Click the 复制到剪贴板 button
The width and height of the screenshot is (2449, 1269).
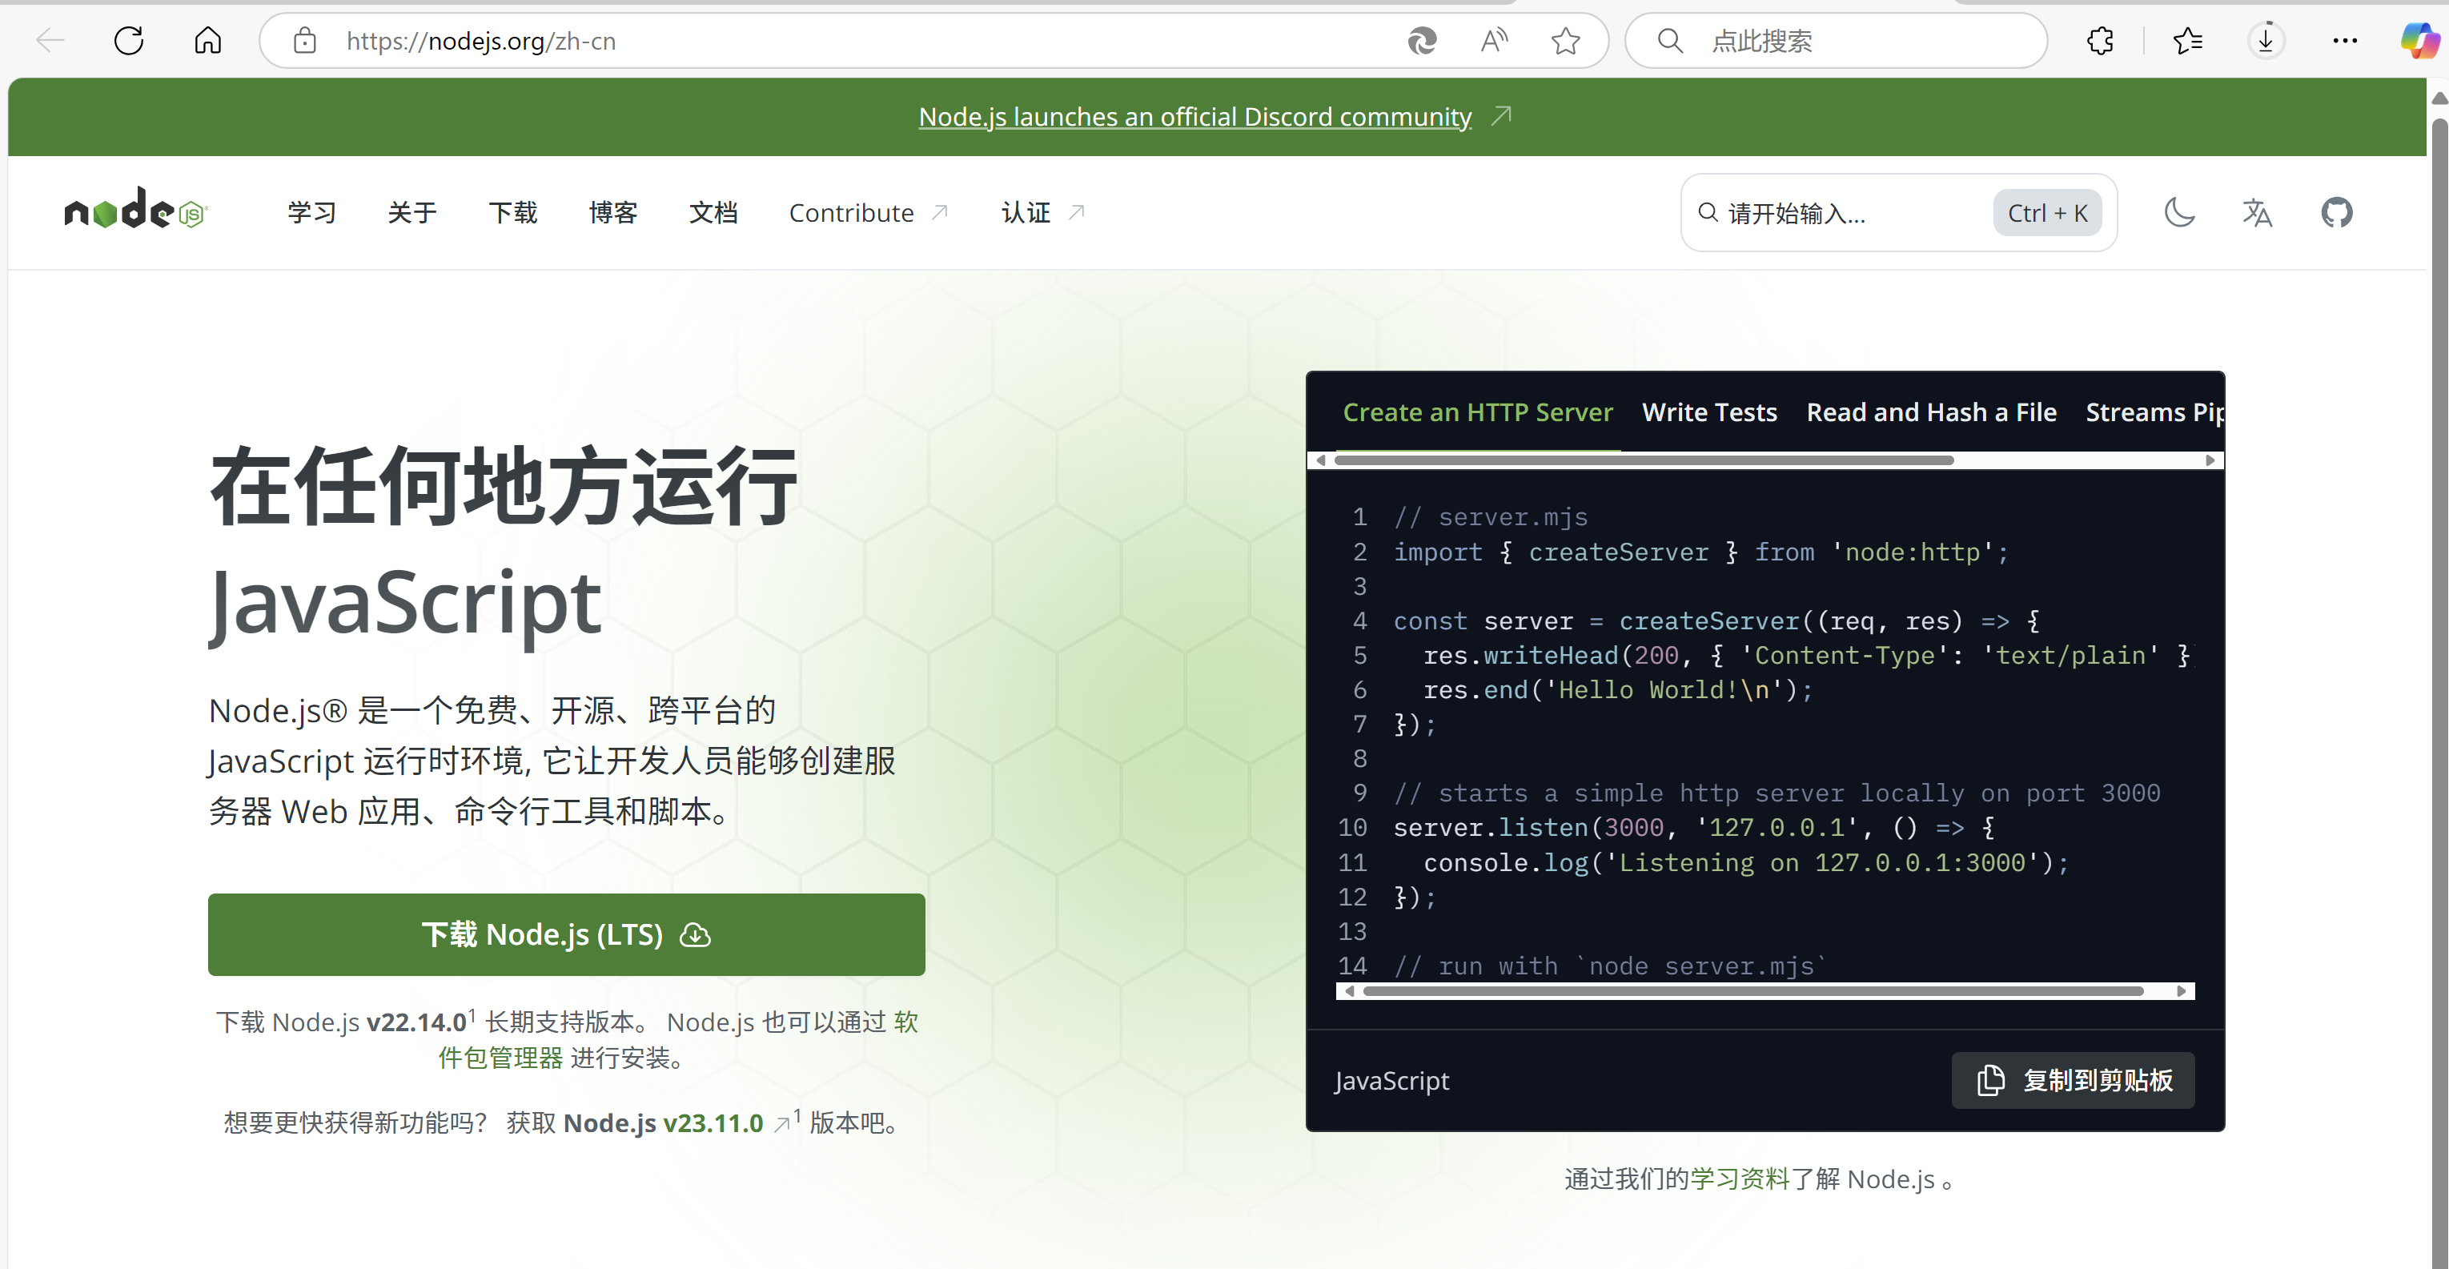[x=2074, y=1080]
